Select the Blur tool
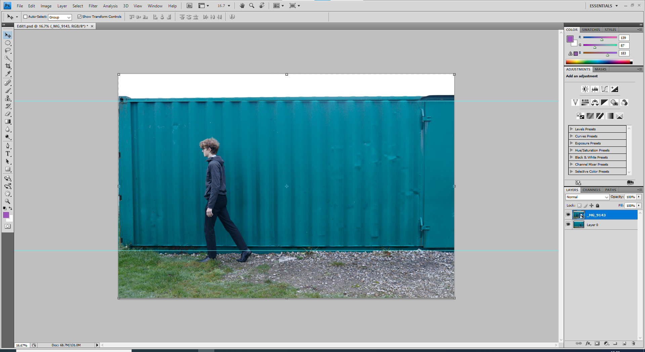This screenshot has width=645, height=352. [8, 129]
